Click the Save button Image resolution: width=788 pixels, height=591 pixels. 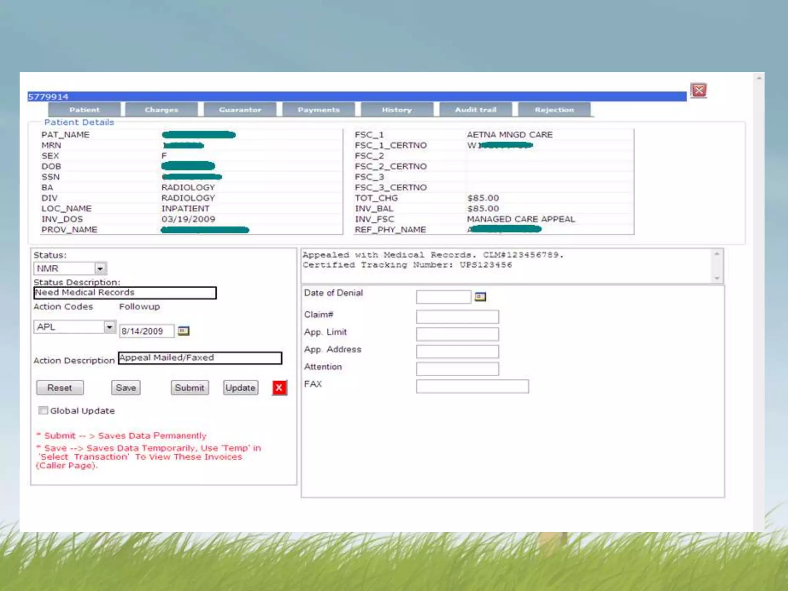tap(126, 388)
